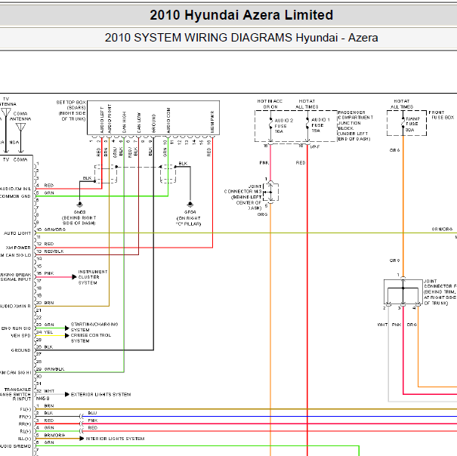Click arrow pointing to Interior Lights System
The height and width of the screenshot is (456, 457).
tap(82, 438)
